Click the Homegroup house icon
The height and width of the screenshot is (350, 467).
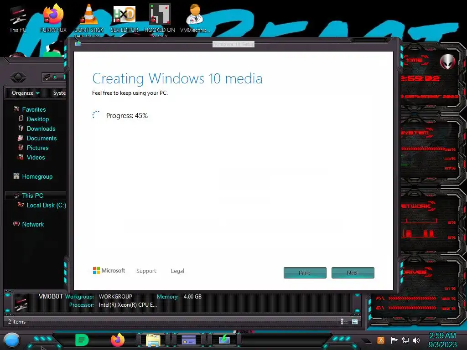[16, 176]
